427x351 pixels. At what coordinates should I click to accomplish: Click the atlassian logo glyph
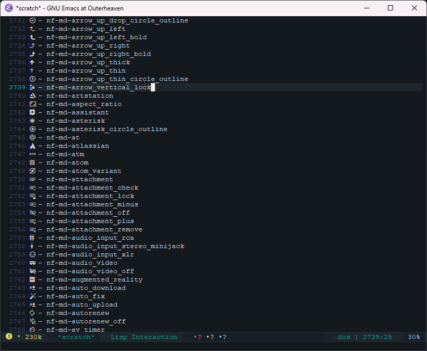pos(32,146)
